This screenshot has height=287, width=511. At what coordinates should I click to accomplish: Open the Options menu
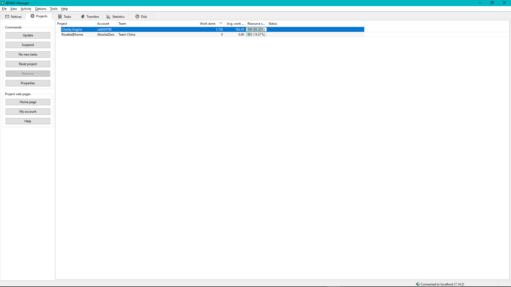tap(41, 9)
